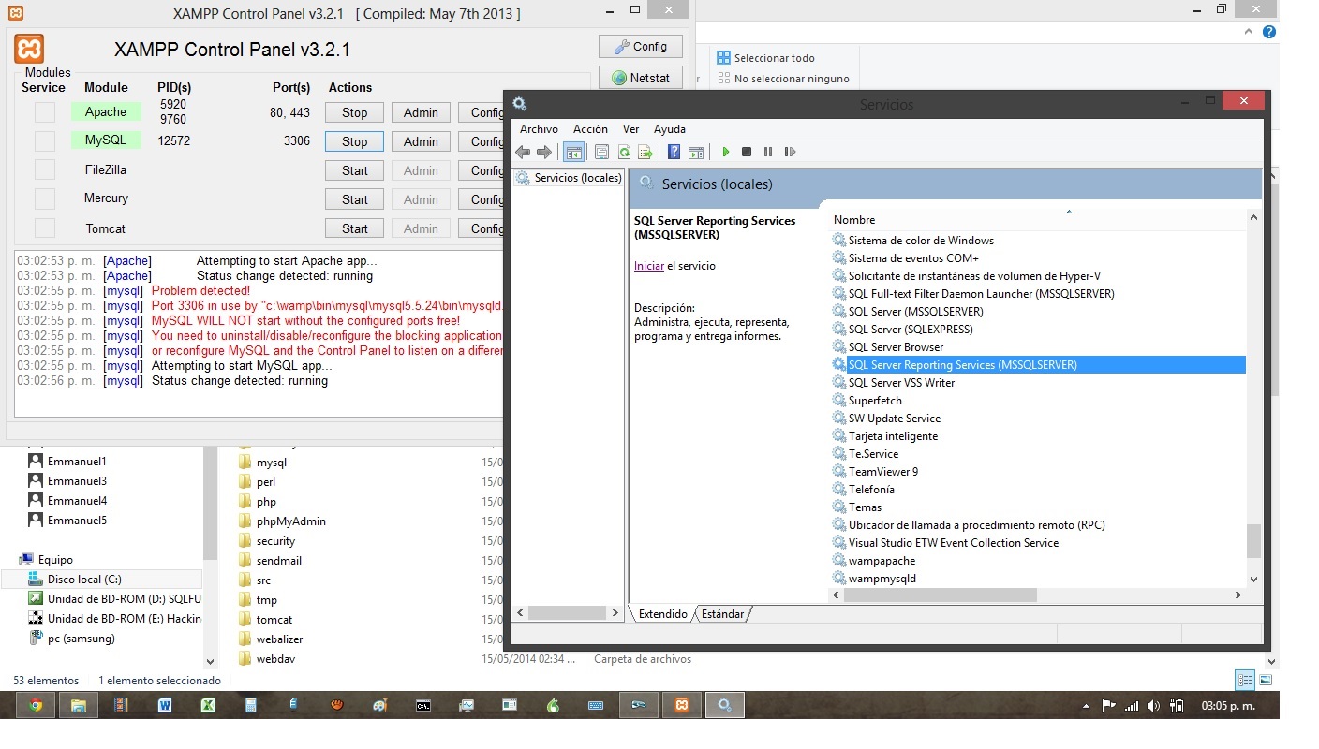Open the Calculator taskbar icon
The width and height of the screenshot is (1319, 749).
pyautogui.click(x=251, y=705)
